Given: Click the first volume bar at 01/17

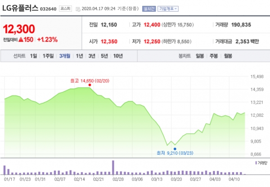Looking at the screenshot, I should [x=4, y=170].
